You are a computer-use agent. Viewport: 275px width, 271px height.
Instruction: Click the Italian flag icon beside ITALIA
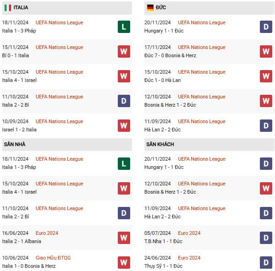pos(8,7)
